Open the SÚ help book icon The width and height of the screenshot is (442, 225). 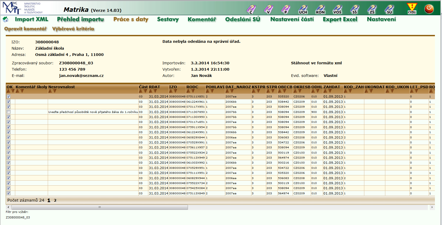(389, 9)
